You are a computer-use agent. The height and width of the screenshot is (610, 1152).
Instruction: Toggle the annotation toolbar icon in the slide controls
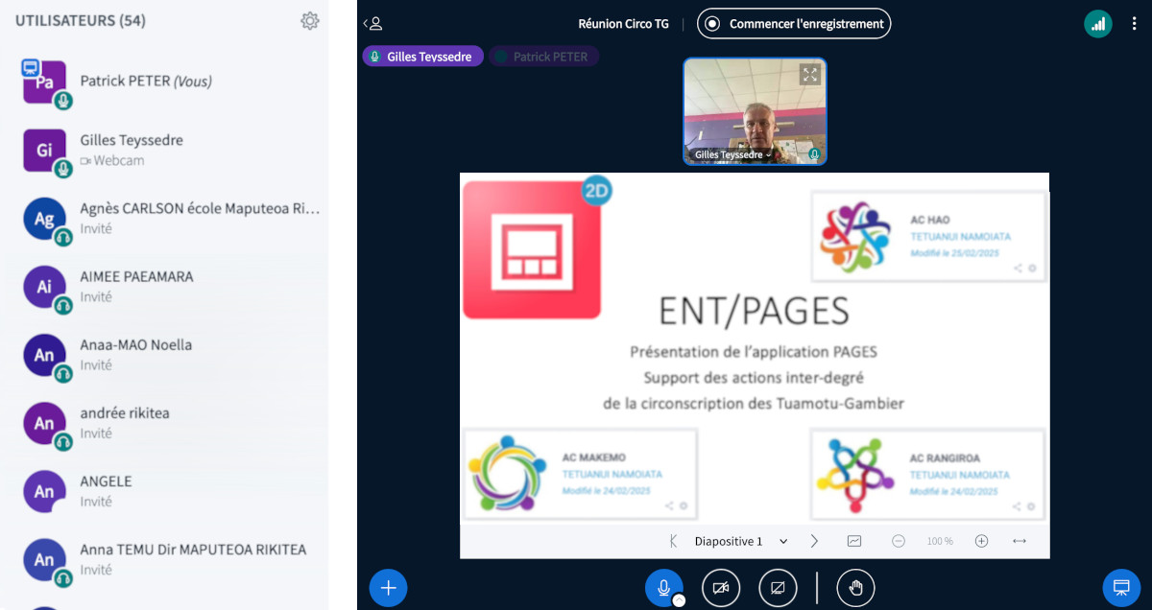(x=854, y=541)
